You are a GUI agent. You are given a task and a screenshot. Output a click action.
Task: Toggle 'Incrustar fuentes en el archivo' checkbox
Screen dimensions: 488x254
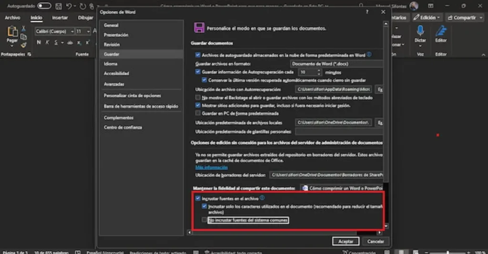pos(198,198)
